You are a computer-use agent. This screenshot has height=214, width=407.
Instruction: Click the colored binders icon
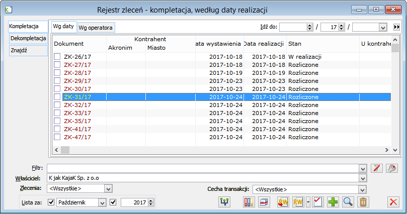[x=249, y=202]
